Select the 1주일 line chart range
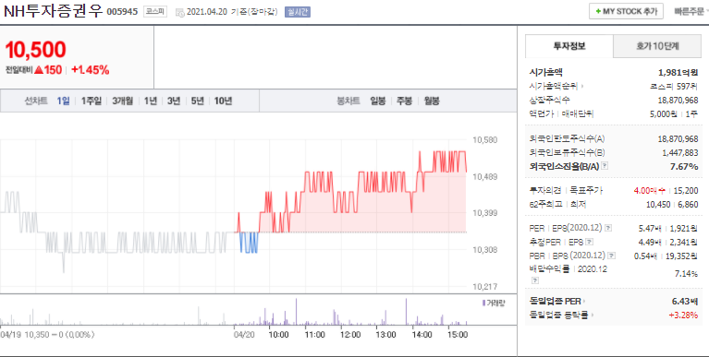The width and height of the screenshot is (709, 357). (x=92, y=101)
